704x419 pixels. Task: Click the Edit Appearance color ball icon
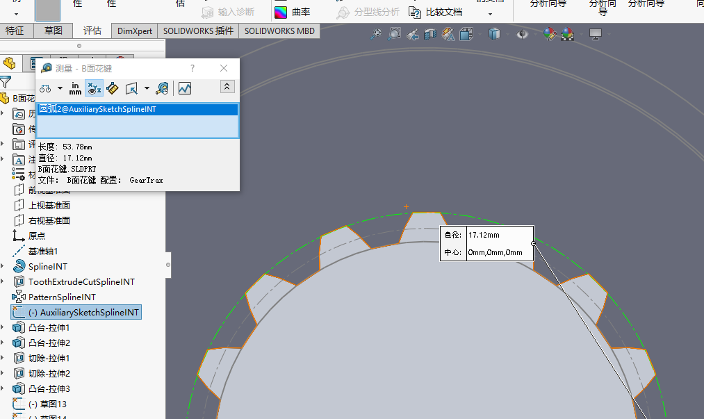(550, 34)
